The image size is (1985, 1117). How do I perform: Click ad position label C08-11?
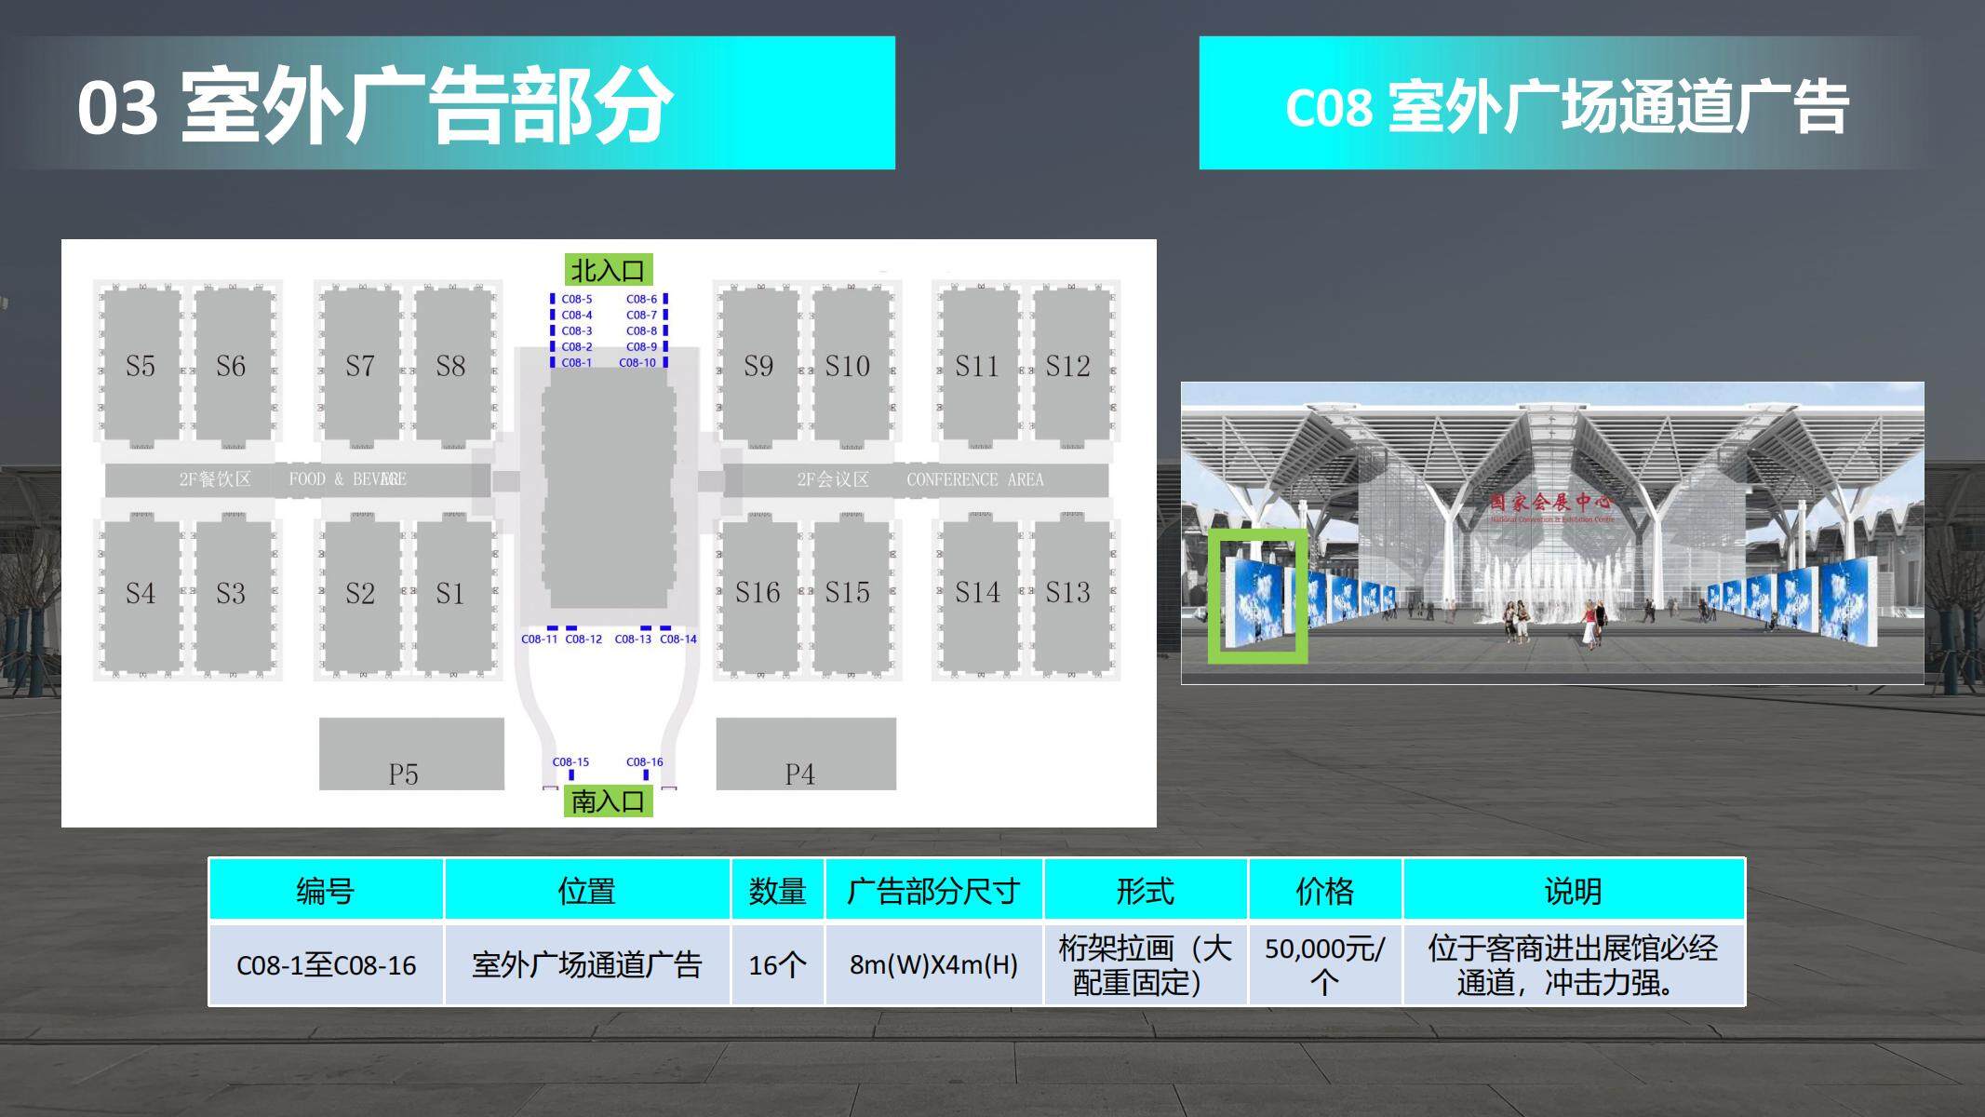pos(540,639)
